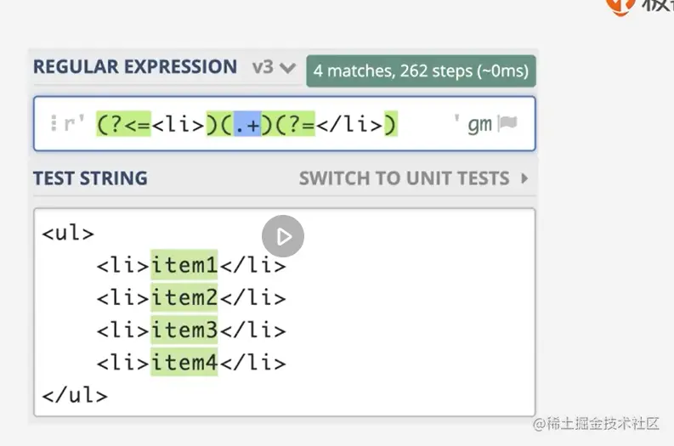Screen dimensions: 674x446
Task: Open the v3 version dropdown chevron
Action: click(x=287, y=68)
